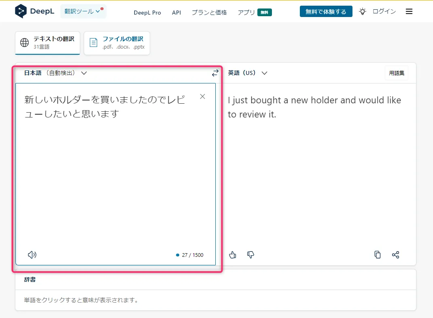Open the 用語集 glossary button

[396, 73]
